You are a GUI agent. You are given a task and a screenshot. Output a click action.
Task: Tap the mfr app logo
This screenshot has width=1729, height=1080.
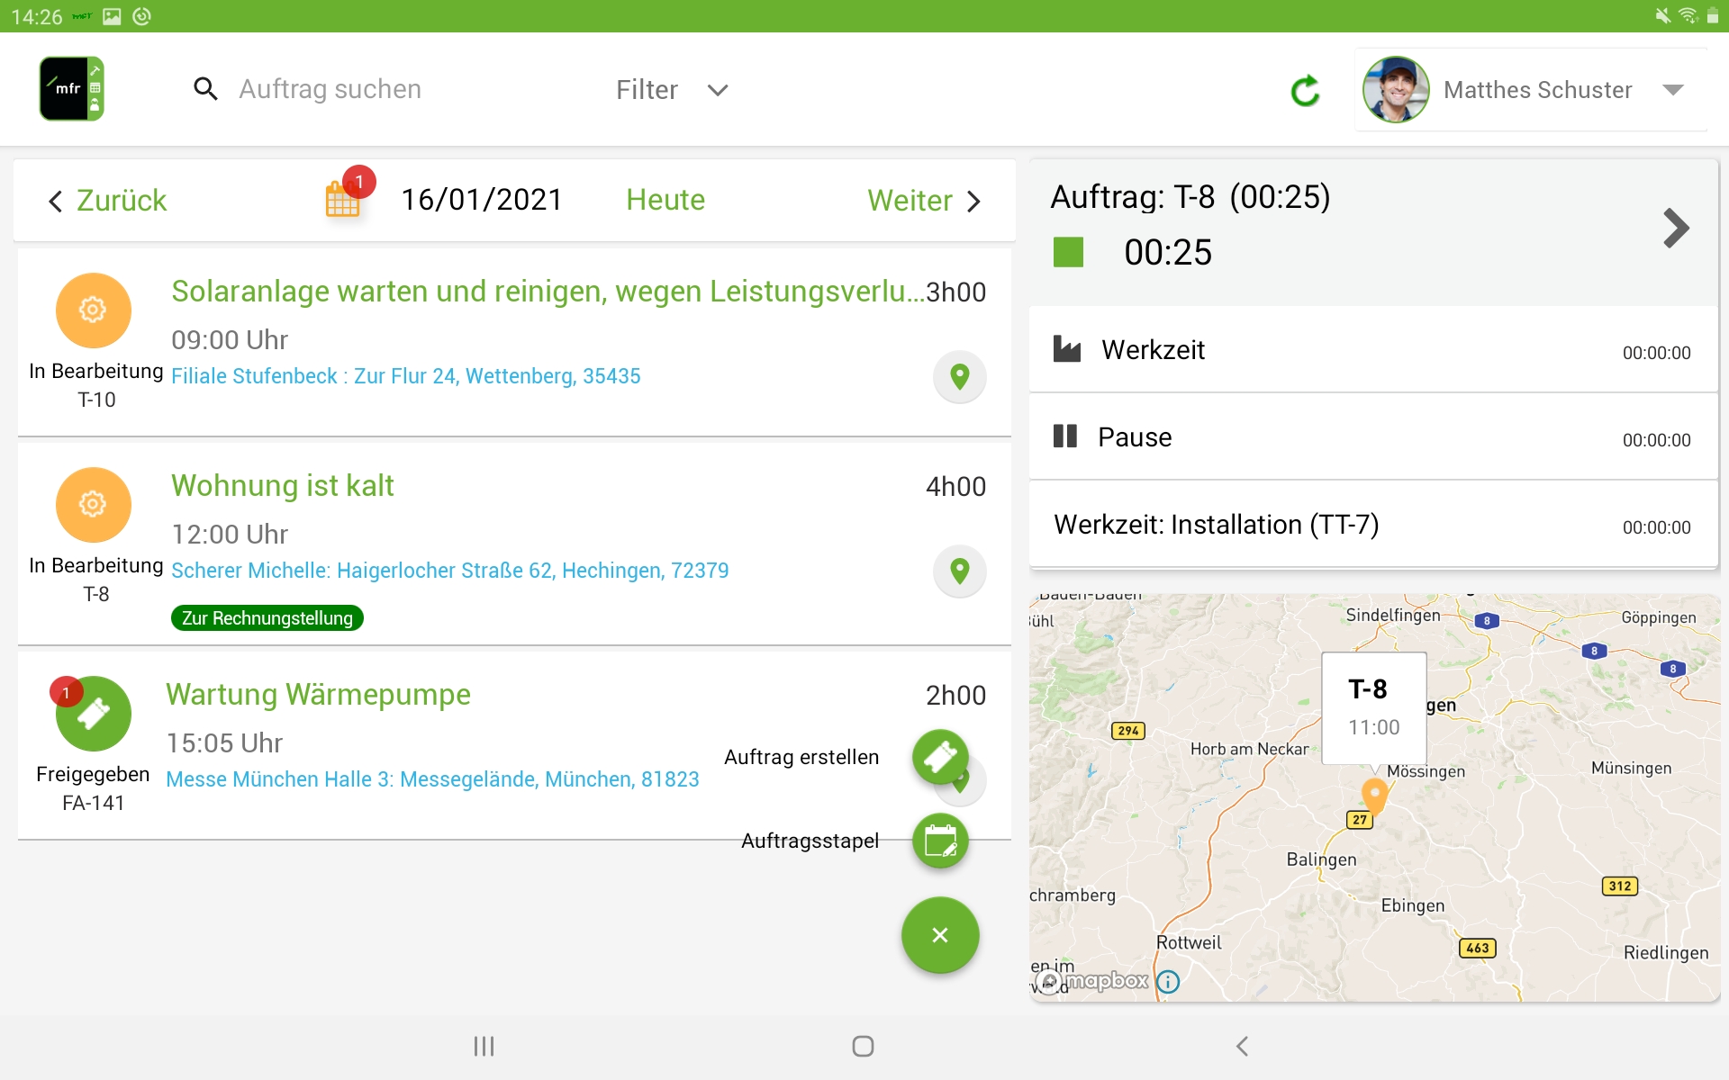[x=71, y=89]
